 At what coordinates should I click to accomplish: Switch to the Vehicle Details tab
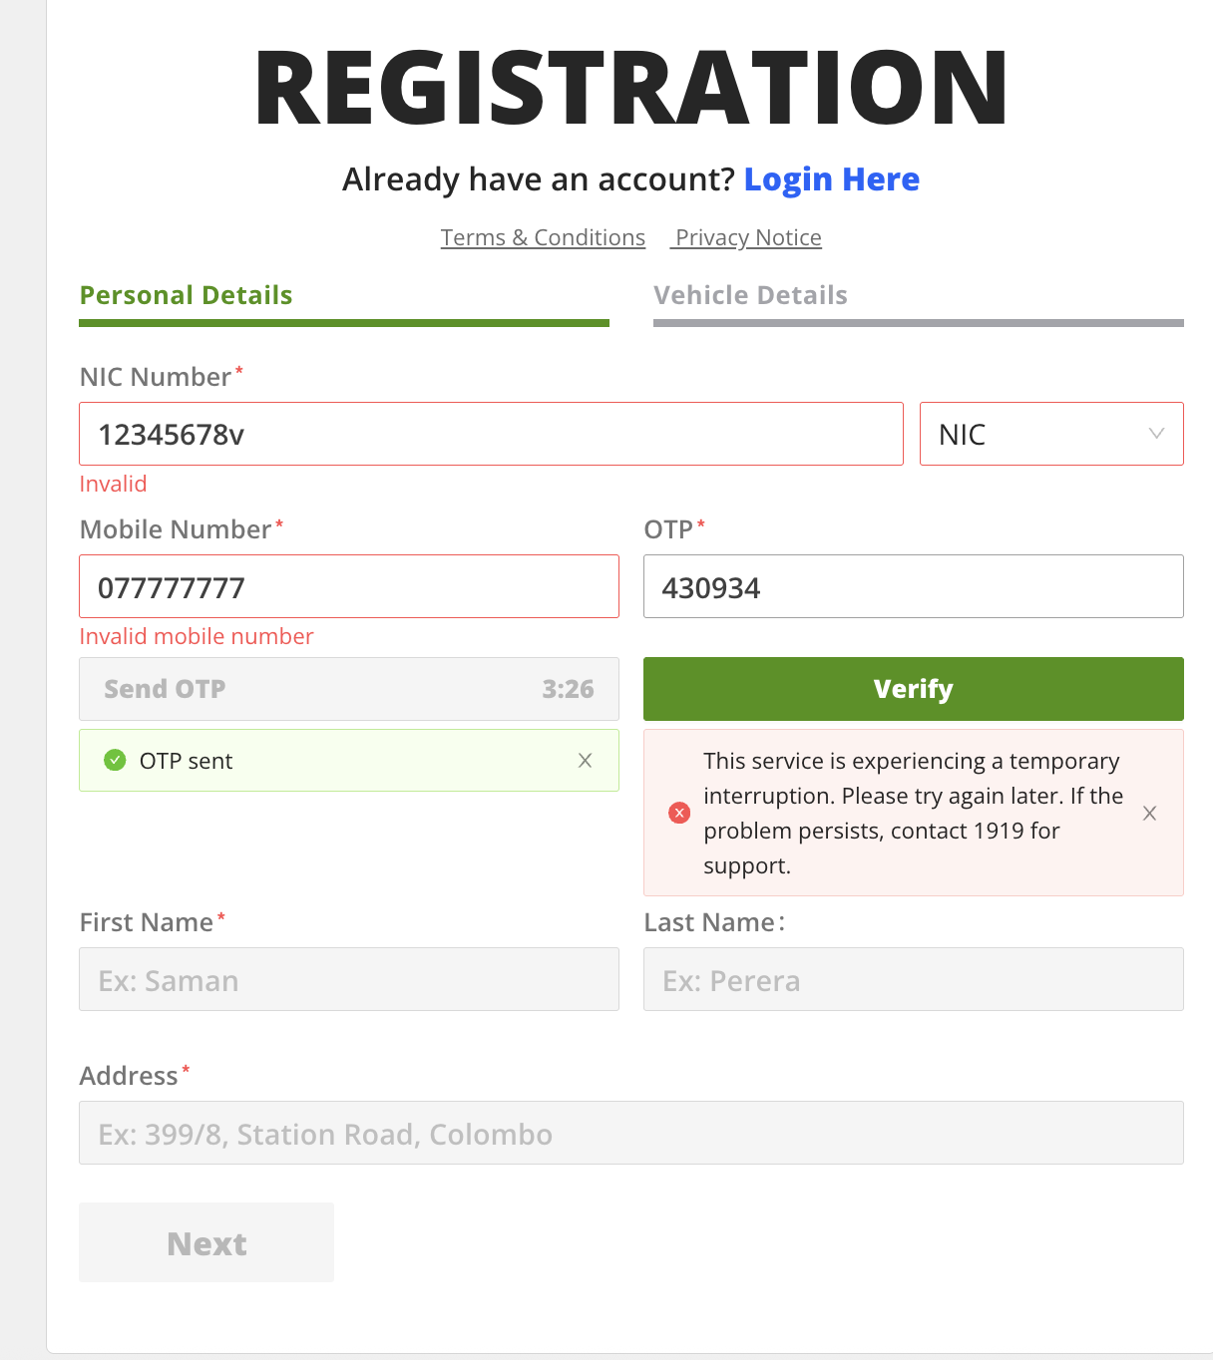[x=750, y=295]
